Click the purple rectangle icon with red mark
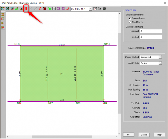The width and height of the screenshot is (168, 139). [63, 9]
